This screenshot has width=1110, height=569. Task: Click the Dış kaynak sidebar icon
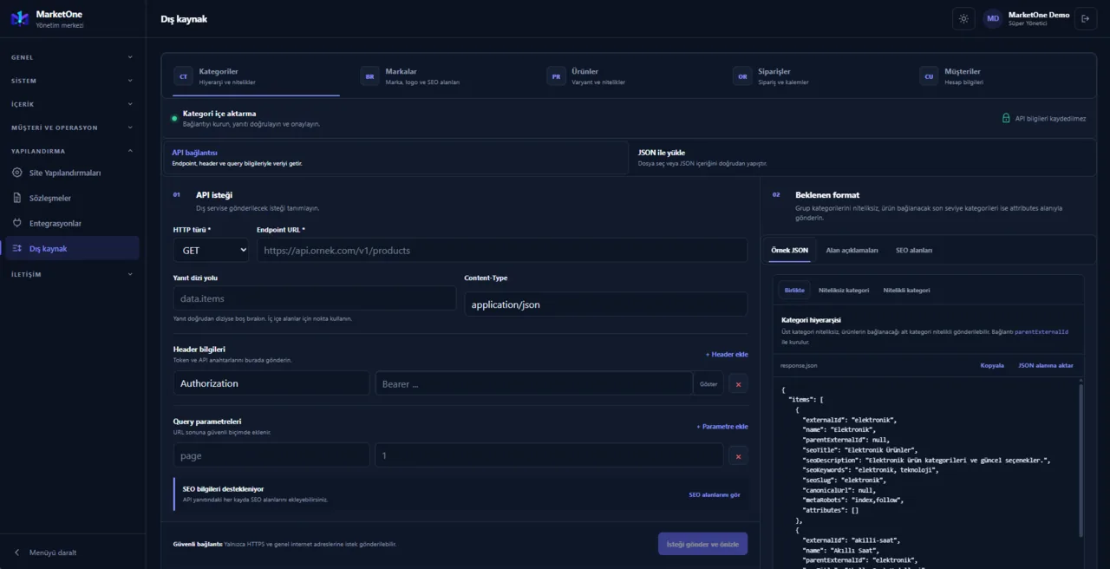pos(17,248)
